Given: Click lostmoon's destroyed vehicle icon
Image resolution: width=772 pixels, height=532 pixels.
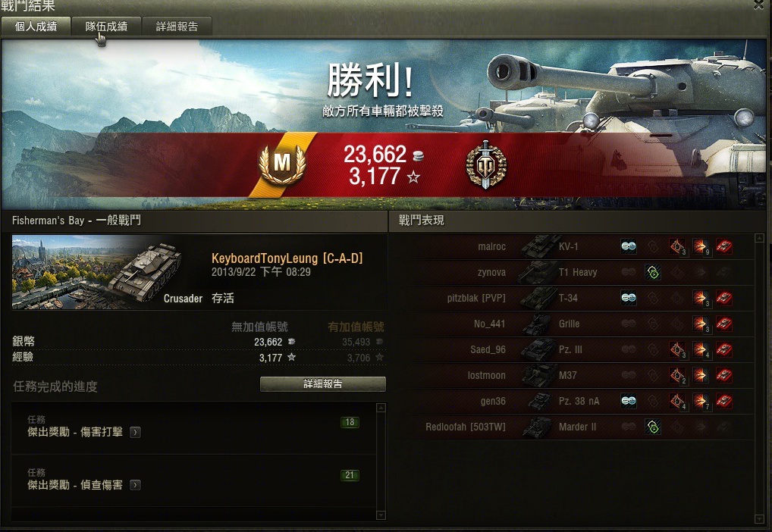Looking at the screenshot, I should [x=723, y=375].
